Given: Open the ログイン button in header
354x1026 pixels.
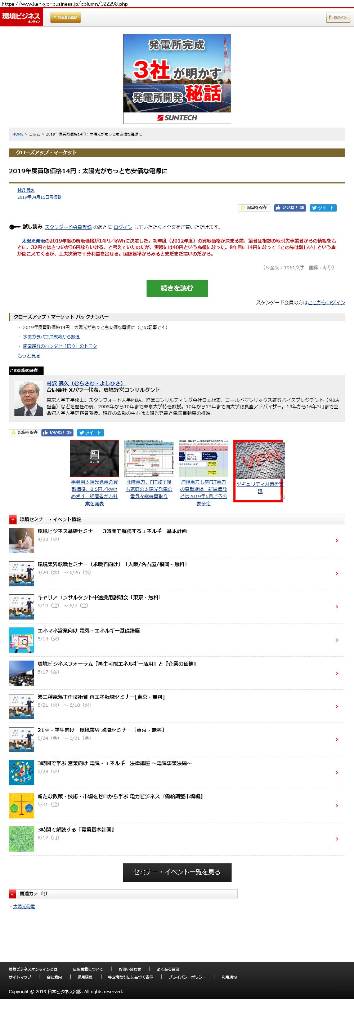Looking at the screenshot, I should point(338,17).
